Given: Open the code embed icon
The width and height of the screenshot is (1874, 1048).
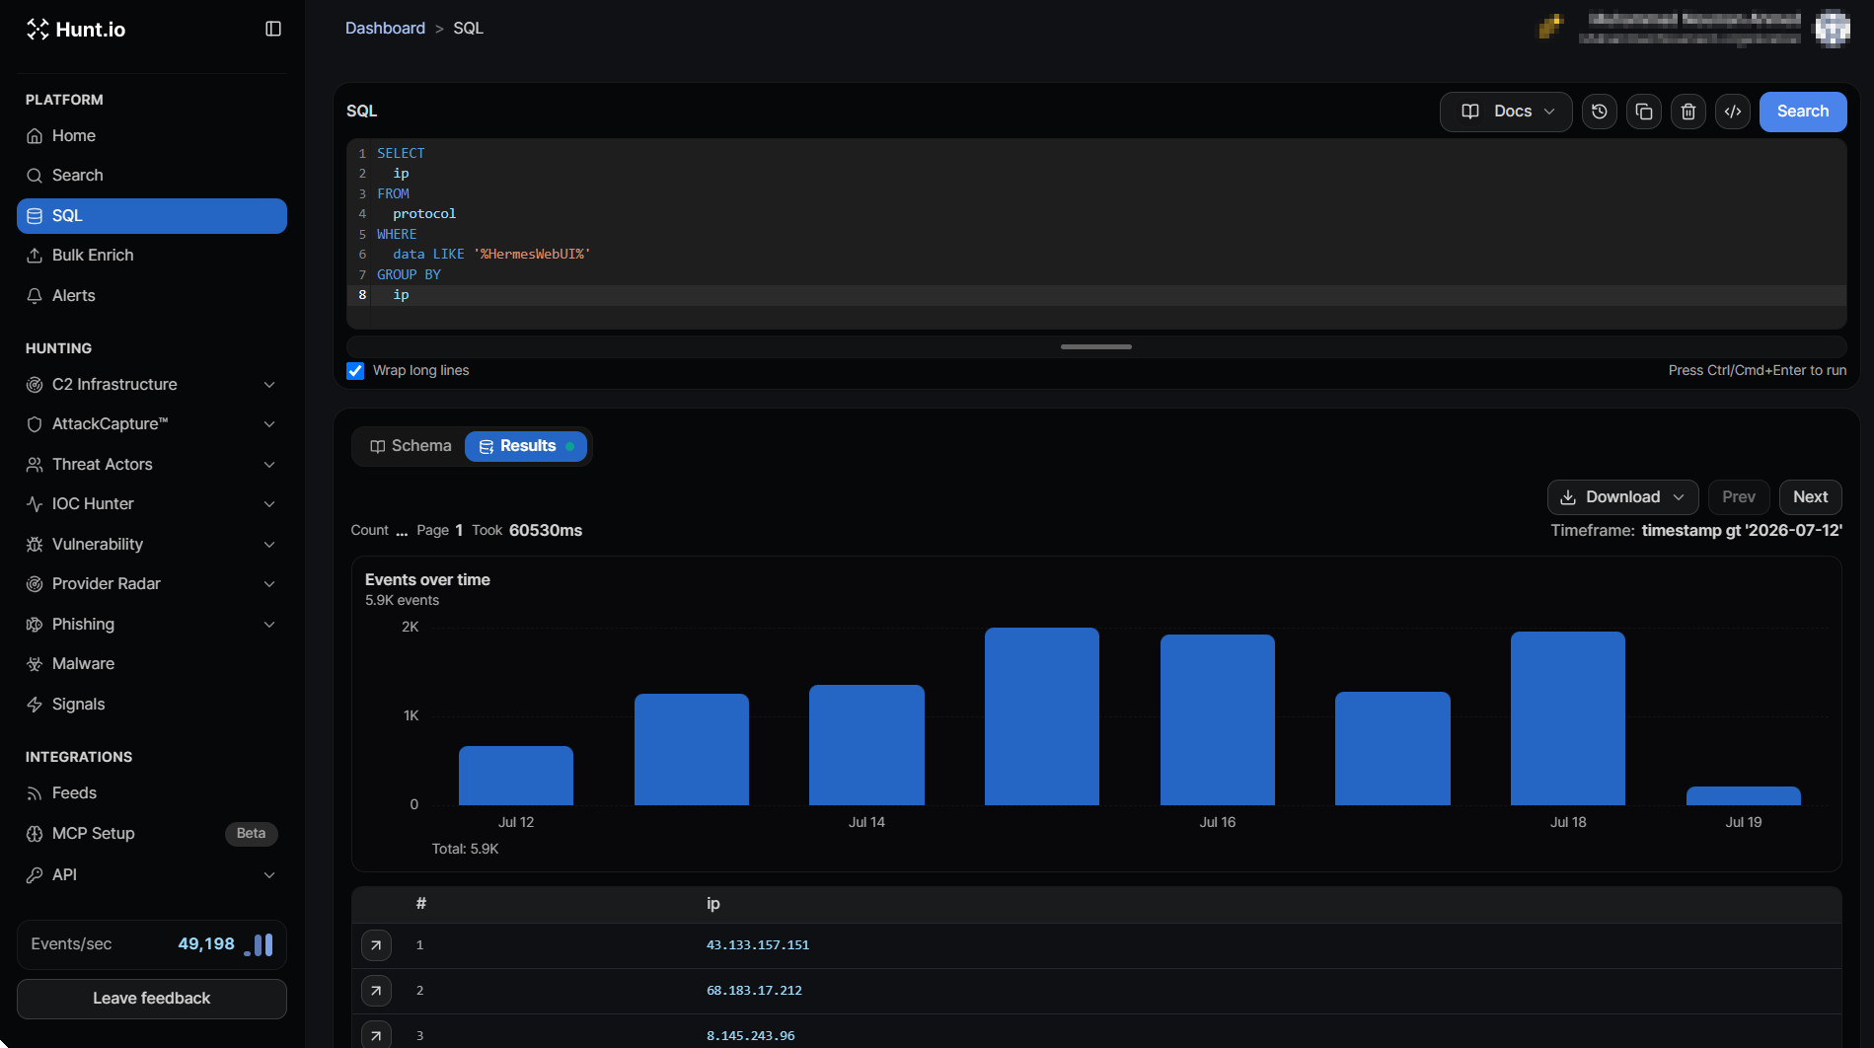Looking at the screenshot, I should (1732, 112).
